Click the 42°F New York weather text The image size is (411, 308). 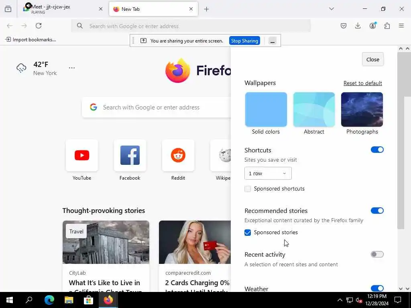[x=45, y=68]
